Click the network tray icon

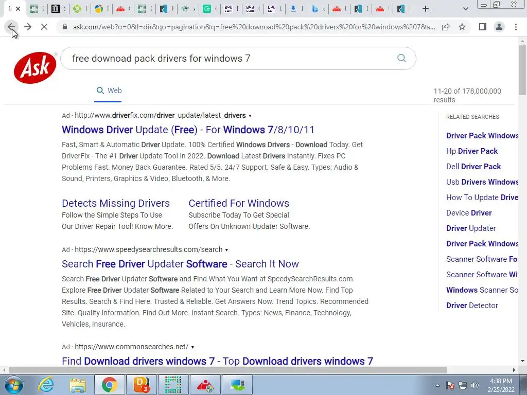point(463,385)
